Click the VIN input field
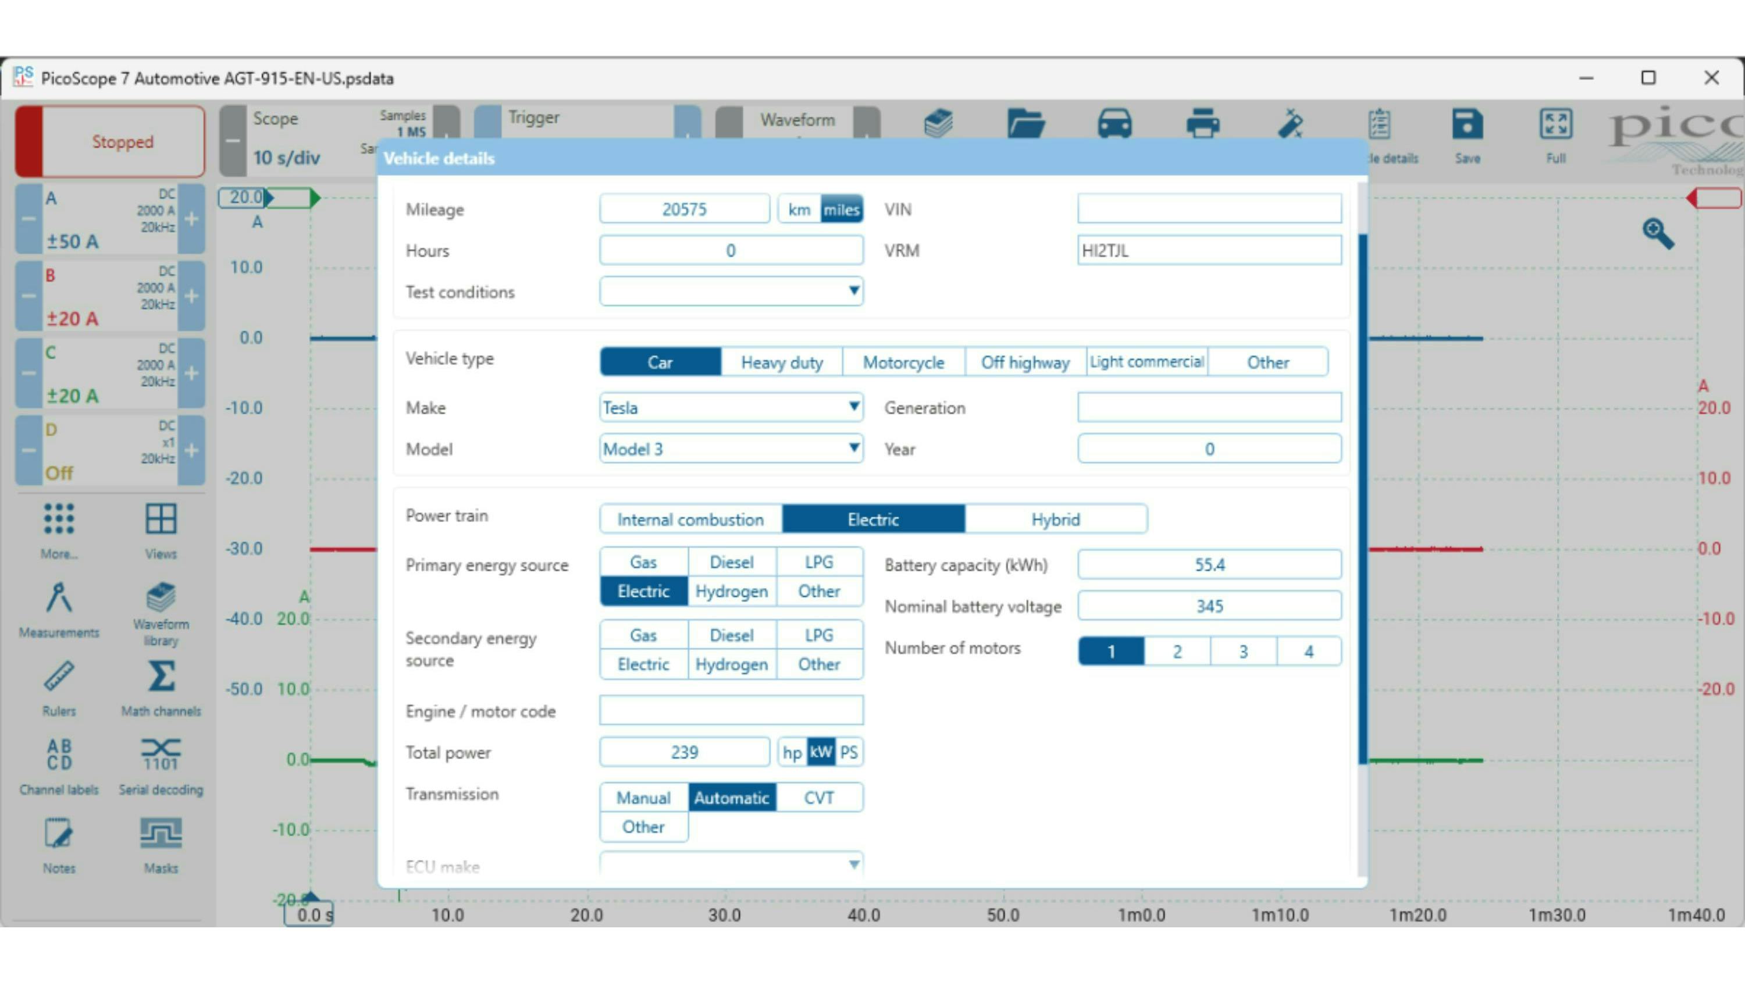 point(1209,209)
